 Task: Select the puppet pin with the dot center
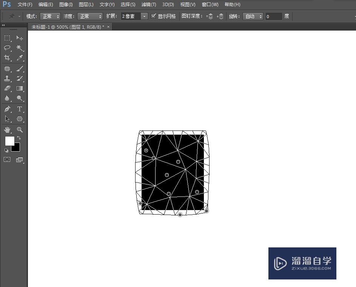(146, 150)
